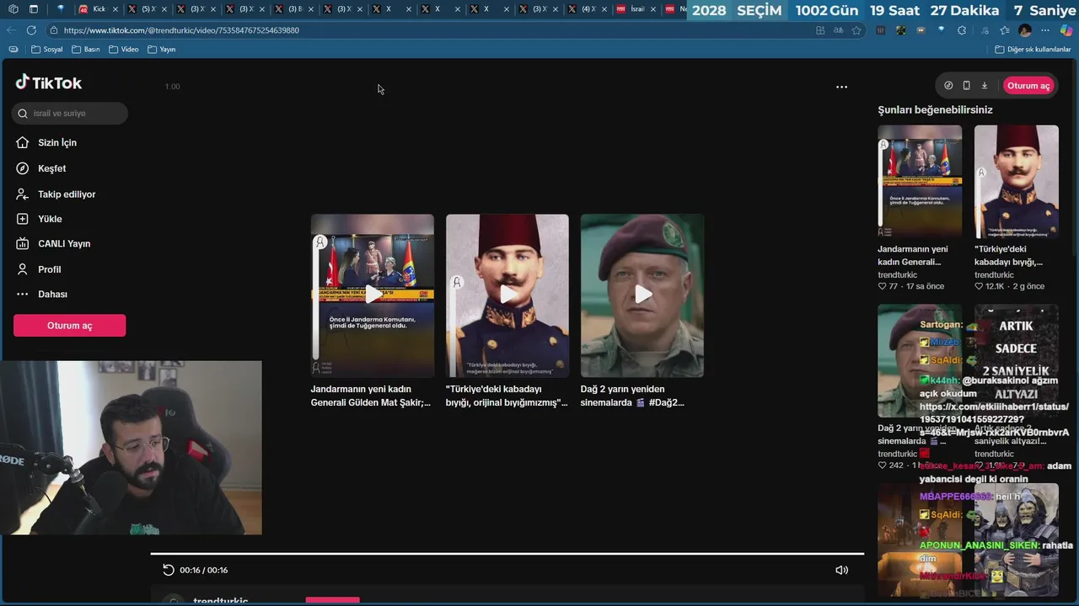Click the fast-forward extension icon
1079x606 pixels.
(921, 30)
